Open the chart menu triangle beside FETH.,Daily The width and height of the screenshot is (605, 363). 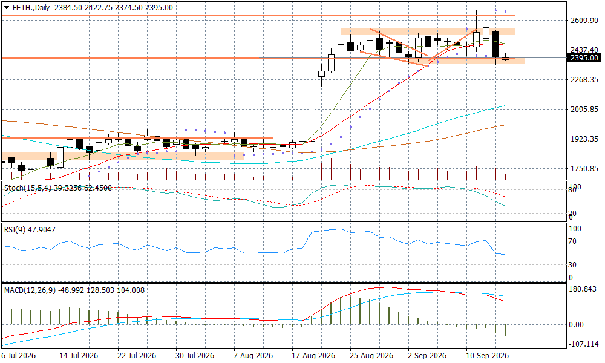point(6,8)
